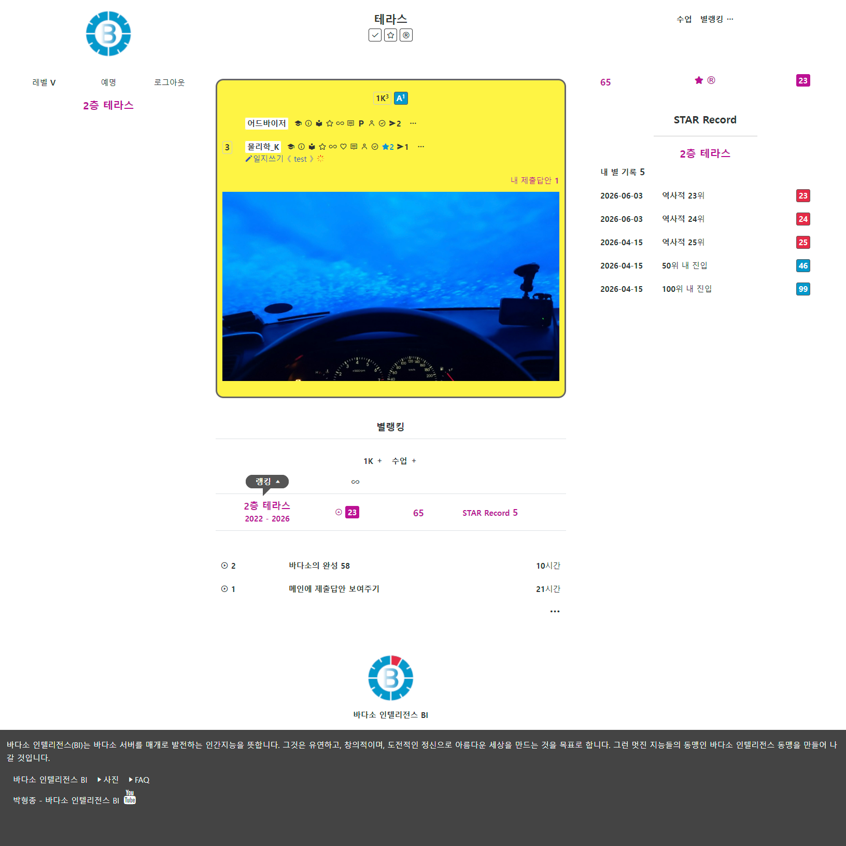Expand row 2 바다소의 완성 58
The image size is (846, 846).
(x=391, y=566)
